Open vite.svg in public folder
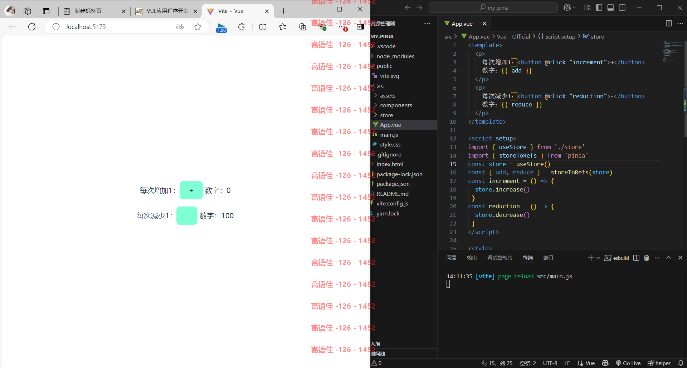 [404, 76]
